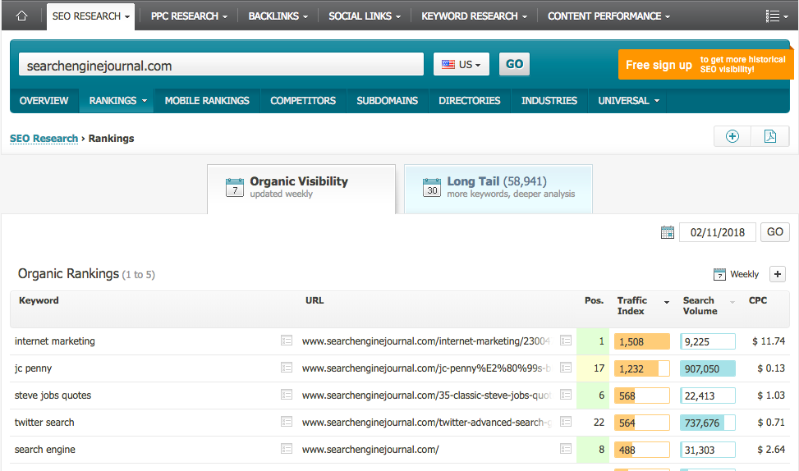This screenshot has height=471, width=799.
Task: Open the calendar date picker icon
Action: (667, 232)
